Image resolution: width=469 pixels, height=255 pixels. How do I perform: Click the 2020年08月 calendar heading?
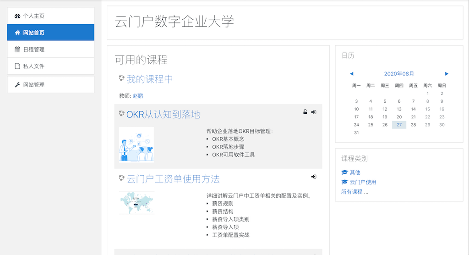click(399, 74)
